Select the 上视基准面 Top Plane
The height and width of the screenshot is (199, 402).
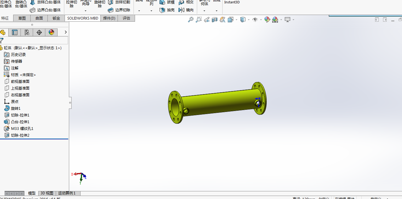pyautogui.click(x=17, y=88)
